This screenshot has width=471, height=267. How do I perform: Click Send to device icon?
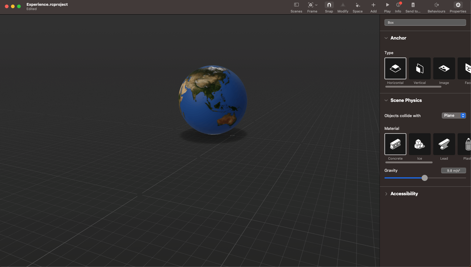(x=413, y=5)
